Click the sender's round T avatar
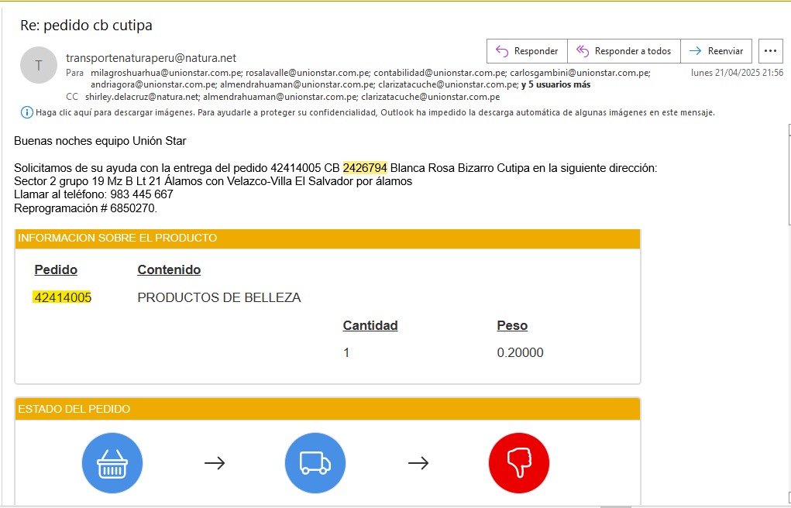This screenshot has height=508, width=791. (39, 66)
